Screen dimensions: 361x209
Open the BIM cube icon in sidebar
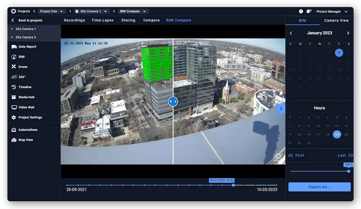[x=14, y=57]
